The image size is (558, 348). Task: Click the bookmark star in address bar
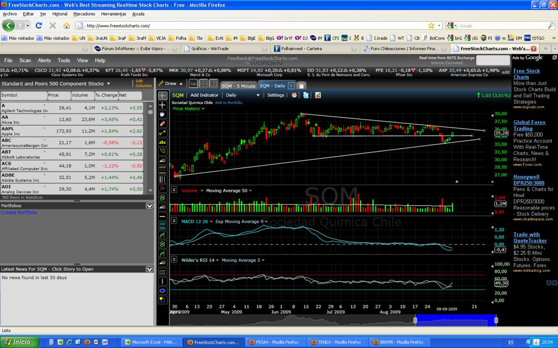coord(431,26)
